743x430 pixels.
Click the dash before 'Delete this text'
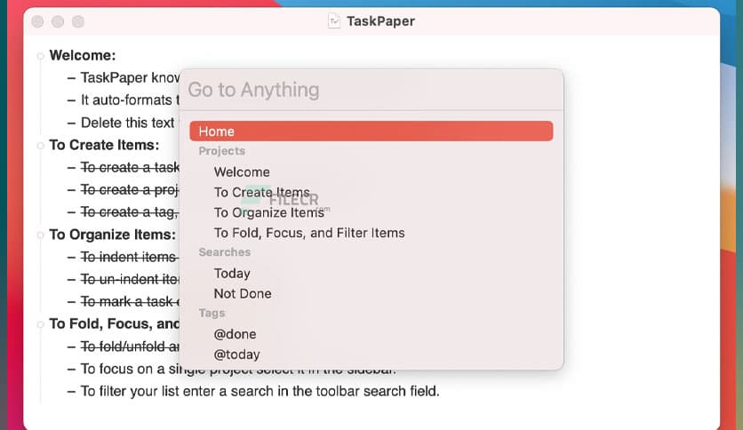(71, 123)
